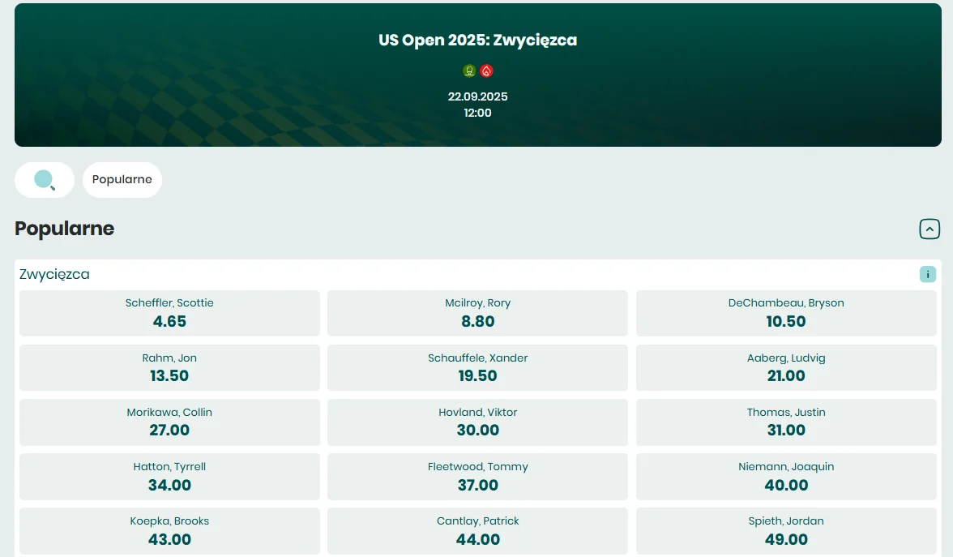The image size is (953, 557).
Task: Collapse the Popularne section with the chevron
Action: 929,229
